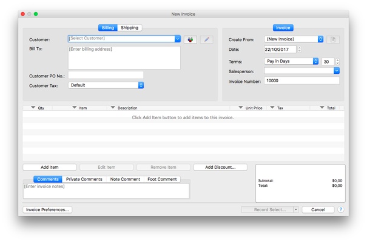
Task: Expand the Salesperson dropdown
Action: click(337, 70)
